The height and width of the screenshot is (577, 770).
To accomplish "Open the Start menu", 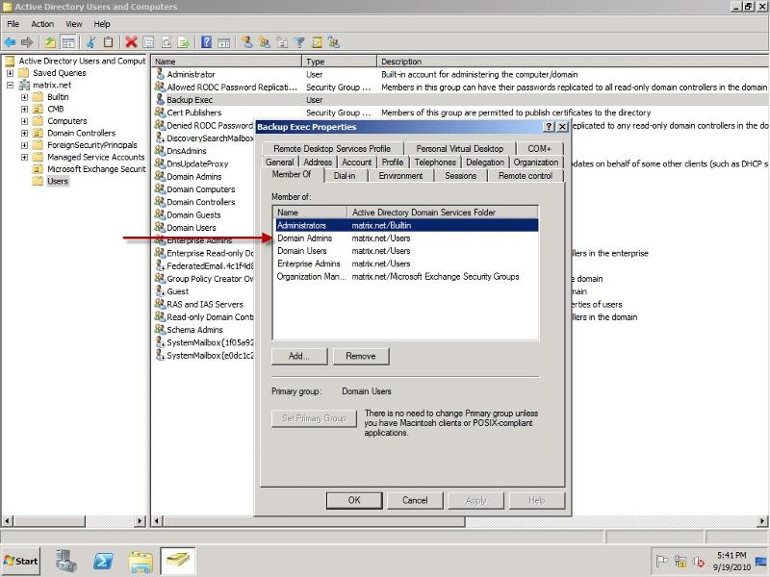I will click(20, 561).
